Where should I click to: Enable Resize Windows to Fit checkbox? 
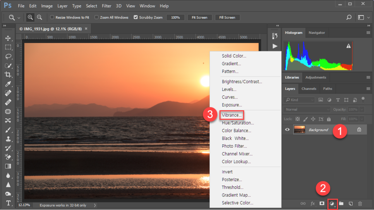(52, 17)
